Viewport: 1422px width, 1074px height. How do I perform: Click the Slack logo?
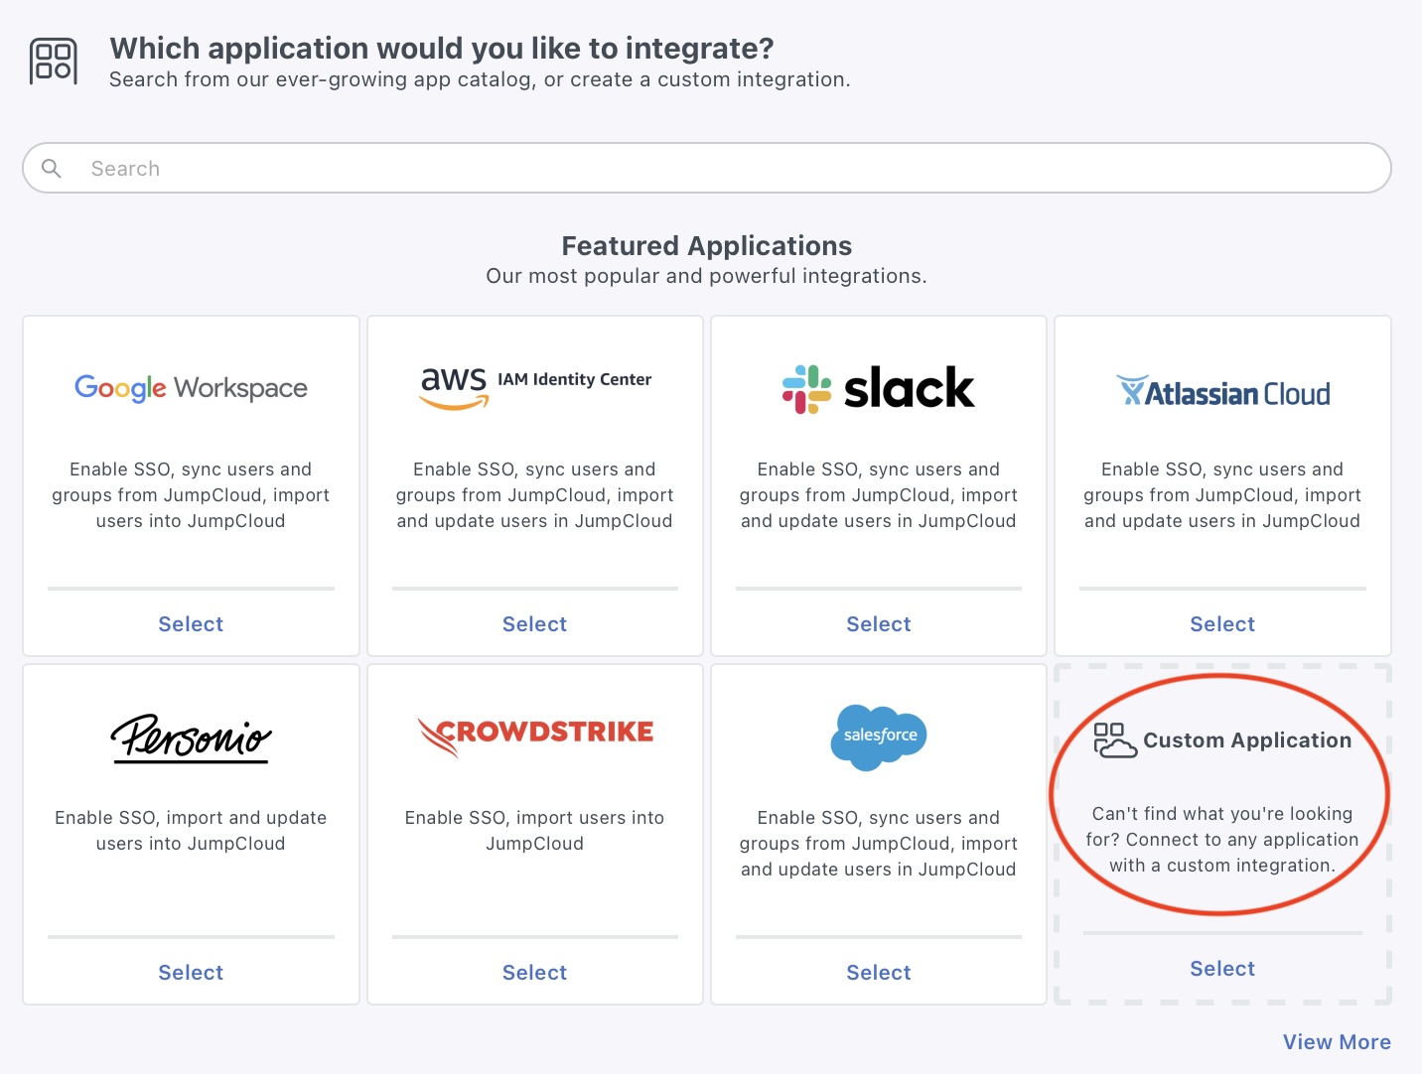[878, 388]
